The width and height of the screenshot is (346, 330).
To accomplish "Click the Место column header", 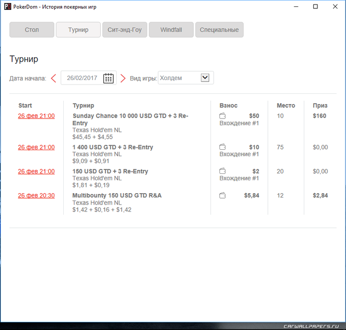I will coord(286,105).
